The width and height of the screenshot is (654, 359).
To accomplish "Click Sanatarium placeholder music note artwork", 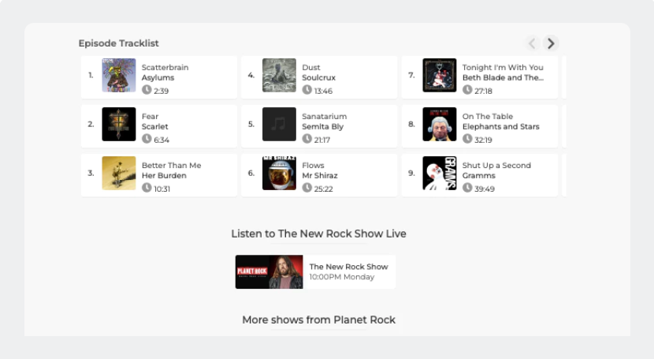I will (x=279, y=125).
